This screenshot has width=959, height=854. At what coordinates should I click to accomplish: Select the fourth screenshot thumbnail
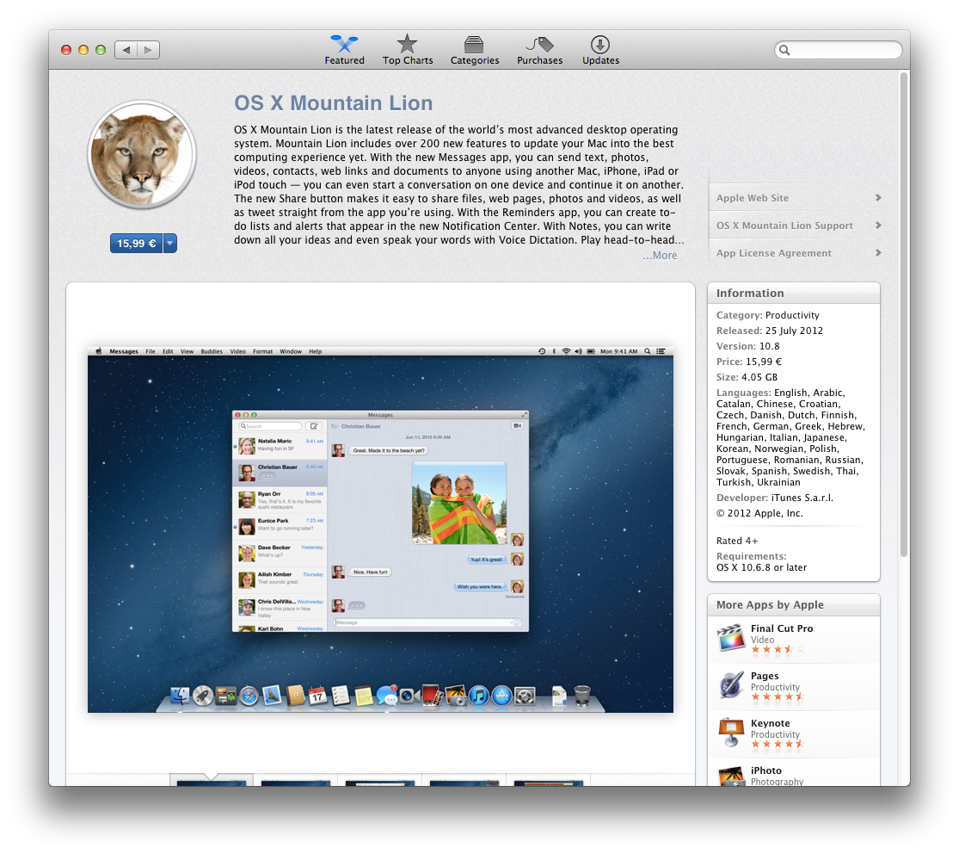(464, 783)
